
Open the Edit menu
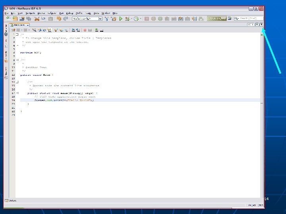(x=13, y=13)
